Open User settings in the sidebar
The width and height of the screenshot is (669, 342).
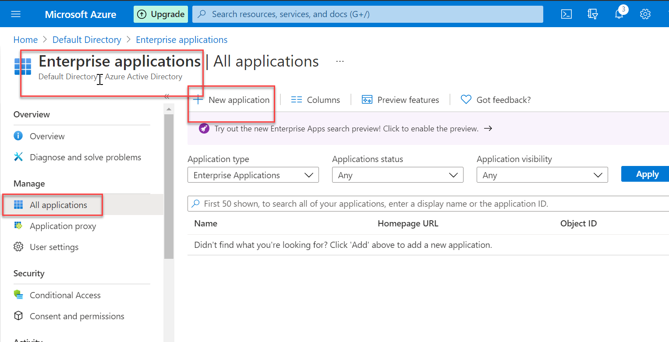pos(53,247)
